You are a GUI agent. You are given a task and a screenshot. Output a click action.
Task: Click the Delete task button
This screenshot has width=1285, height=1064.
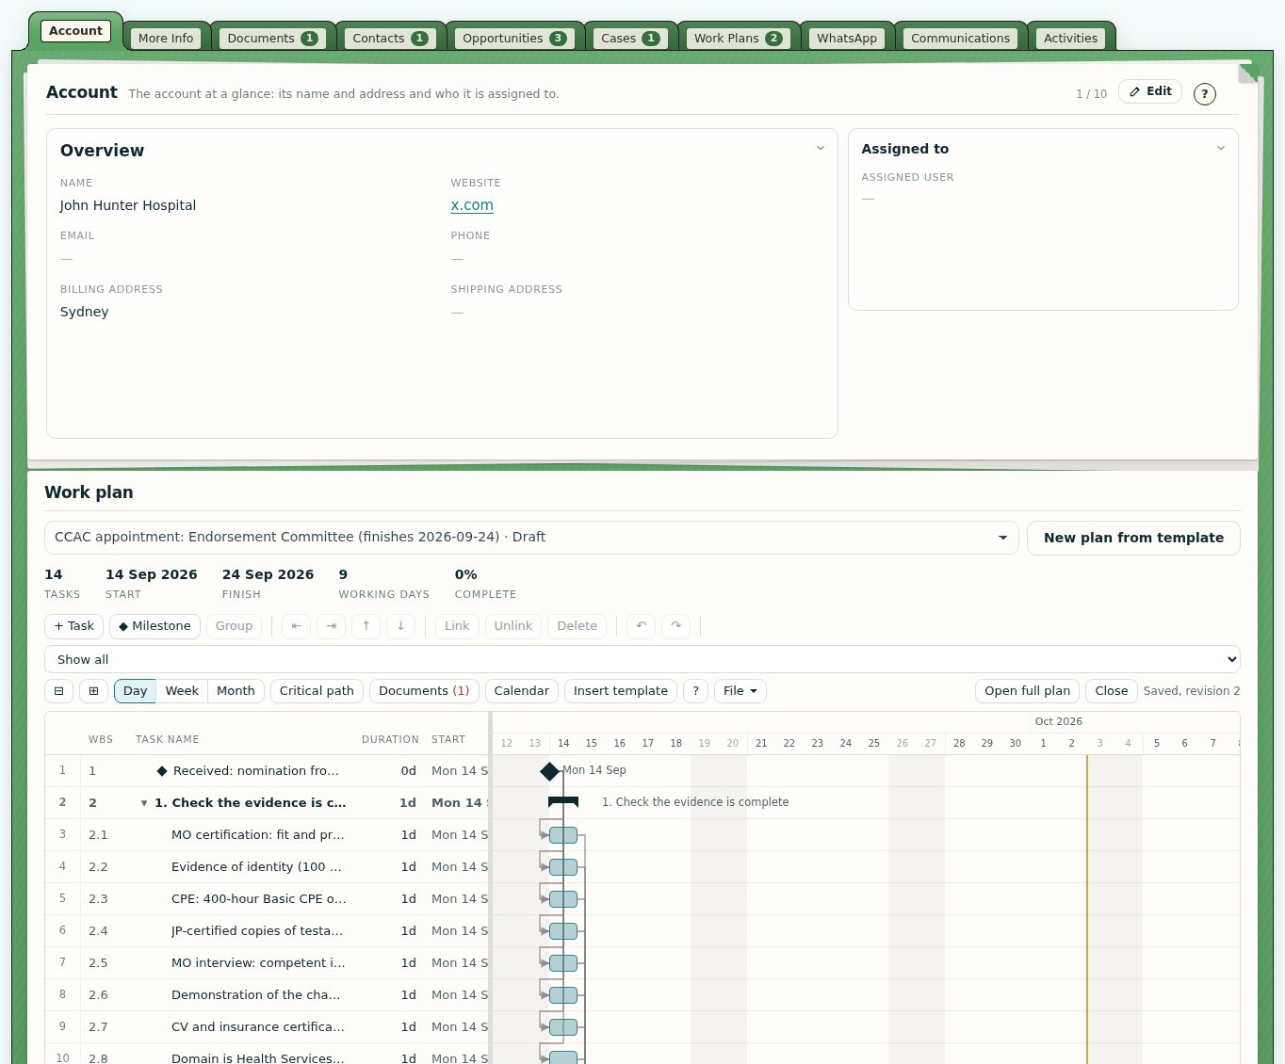[577, 626]
